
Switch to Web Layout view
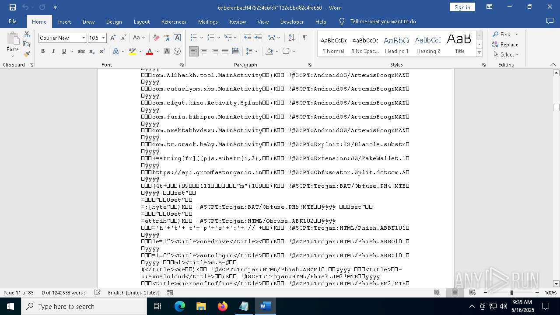(472, 293)
